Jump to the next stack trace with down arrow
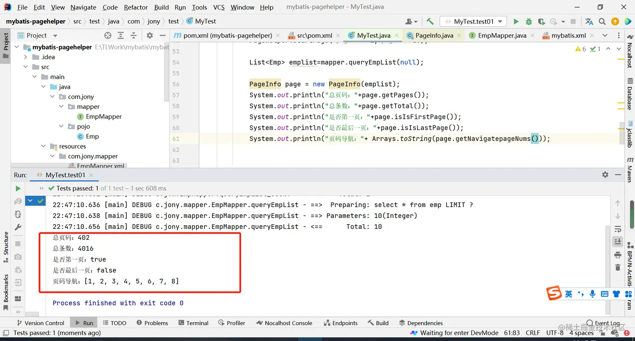 618,216
